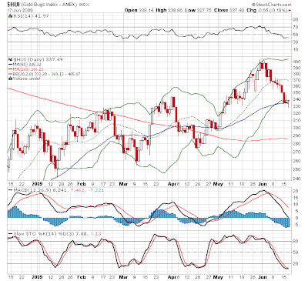This screenshot has width=308, height=281.
Task: Click the 240 price axis label
Action: click(296, 179)
